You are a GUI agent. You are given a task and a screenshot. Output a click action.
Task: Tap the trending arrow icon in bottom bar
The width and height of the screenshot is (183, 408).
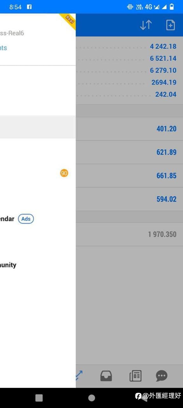pyautogui.click(x=79, y=376)
